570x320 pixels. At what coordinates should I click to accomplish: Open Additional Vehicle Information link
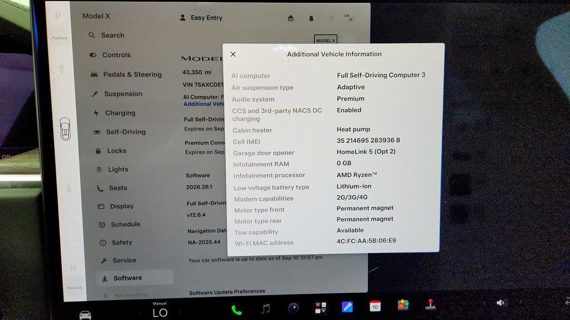pos(204,104)
